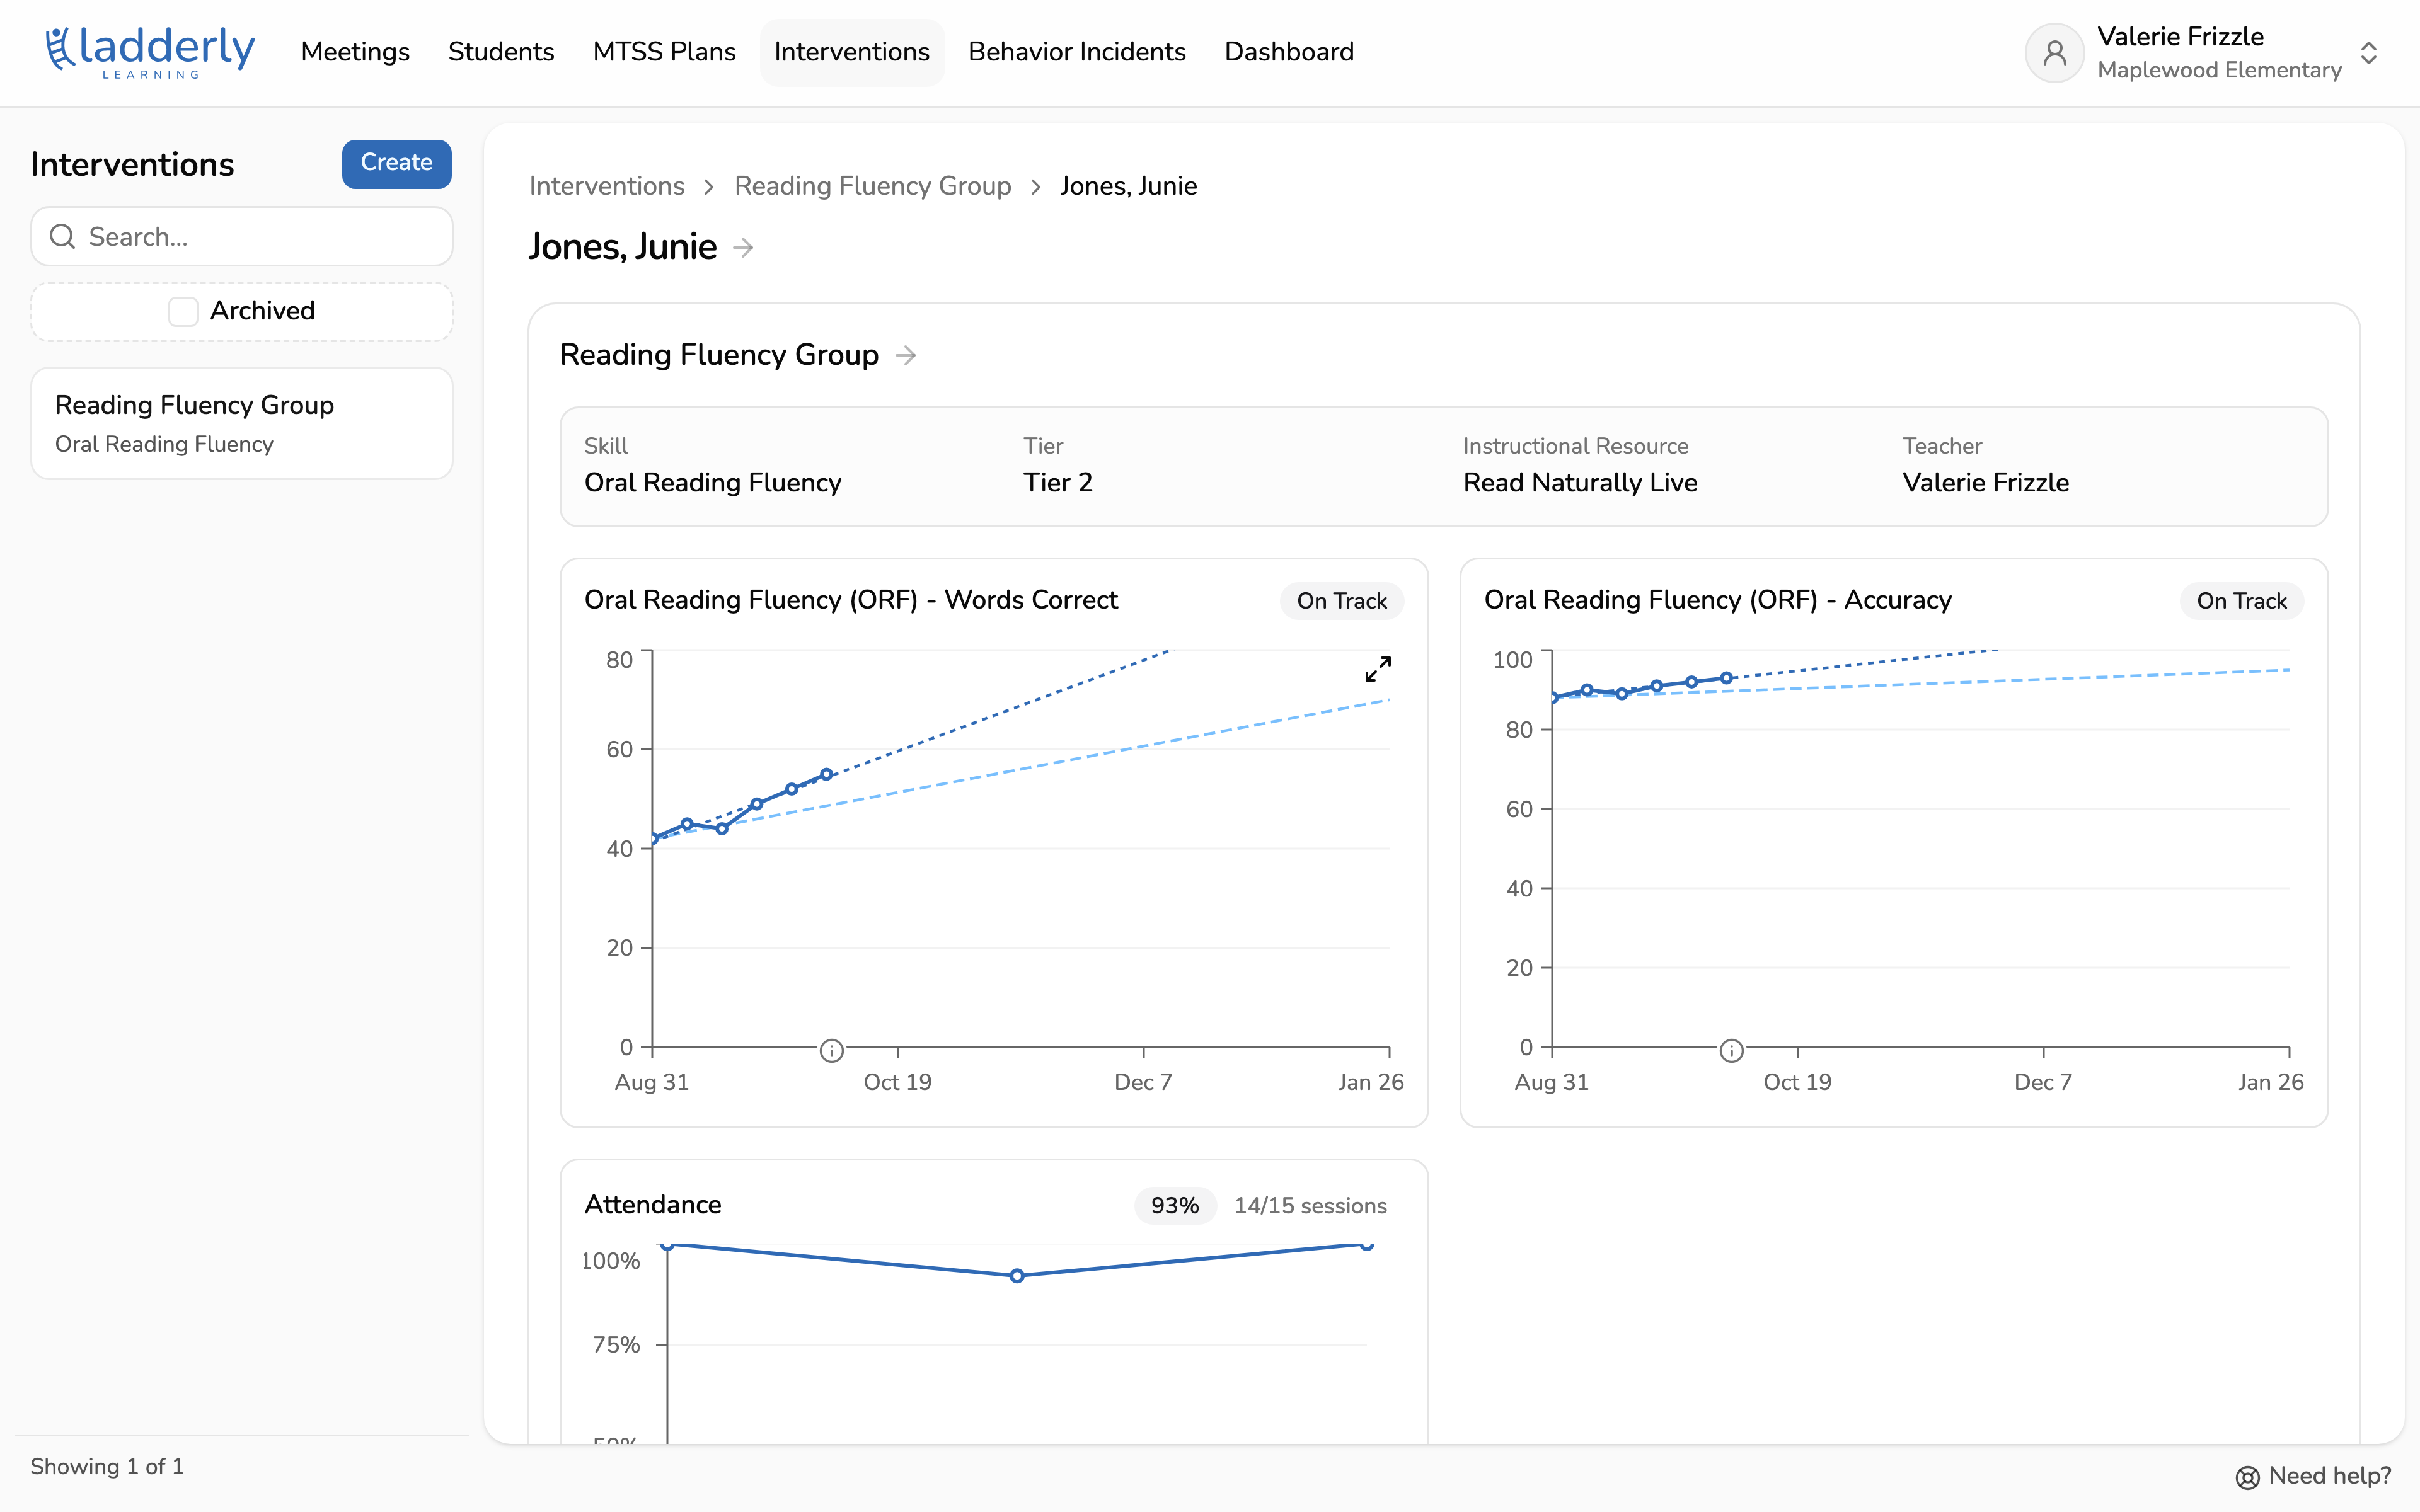The image size is (2420, 1512).
Task: Click Reading Fluency Group breadcrumb link
Action: click(x=872, y=186)
